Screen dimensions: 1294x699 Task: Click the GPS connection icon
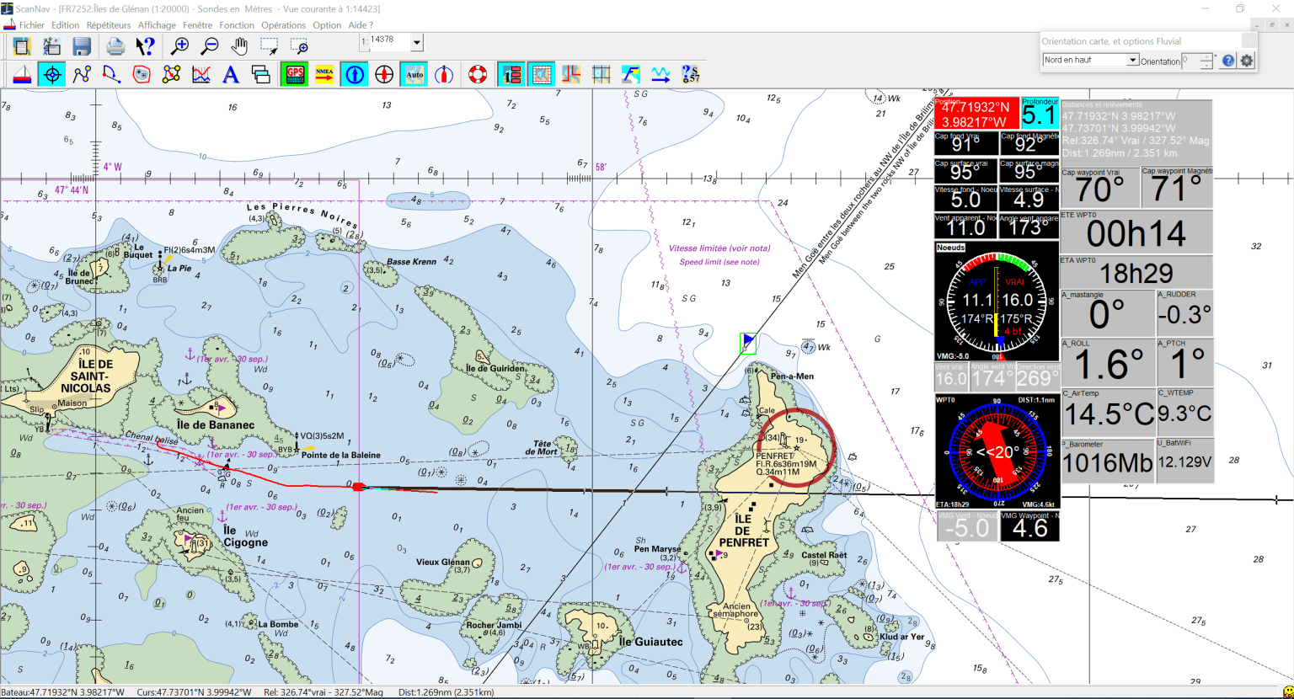295,74
